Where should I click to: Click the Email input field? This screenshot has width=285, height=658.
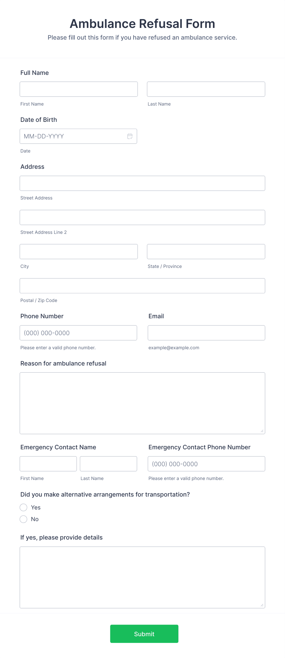[x=206, y=333]
